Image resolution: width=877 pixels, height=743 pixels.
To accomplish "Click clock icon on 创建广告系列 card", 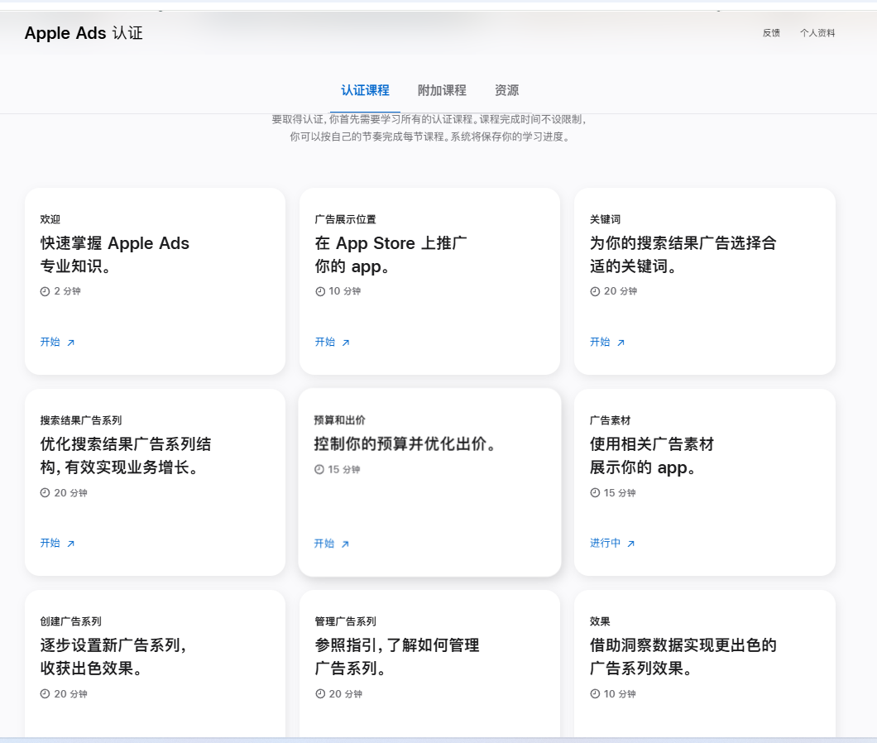I will (45, 693).
